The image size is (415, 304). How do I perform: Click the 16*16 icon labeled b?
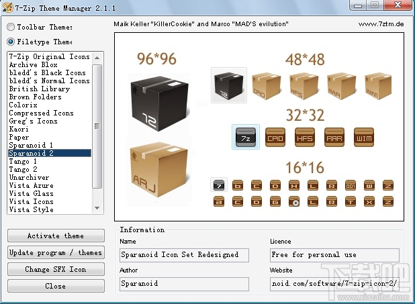(238, 185)
